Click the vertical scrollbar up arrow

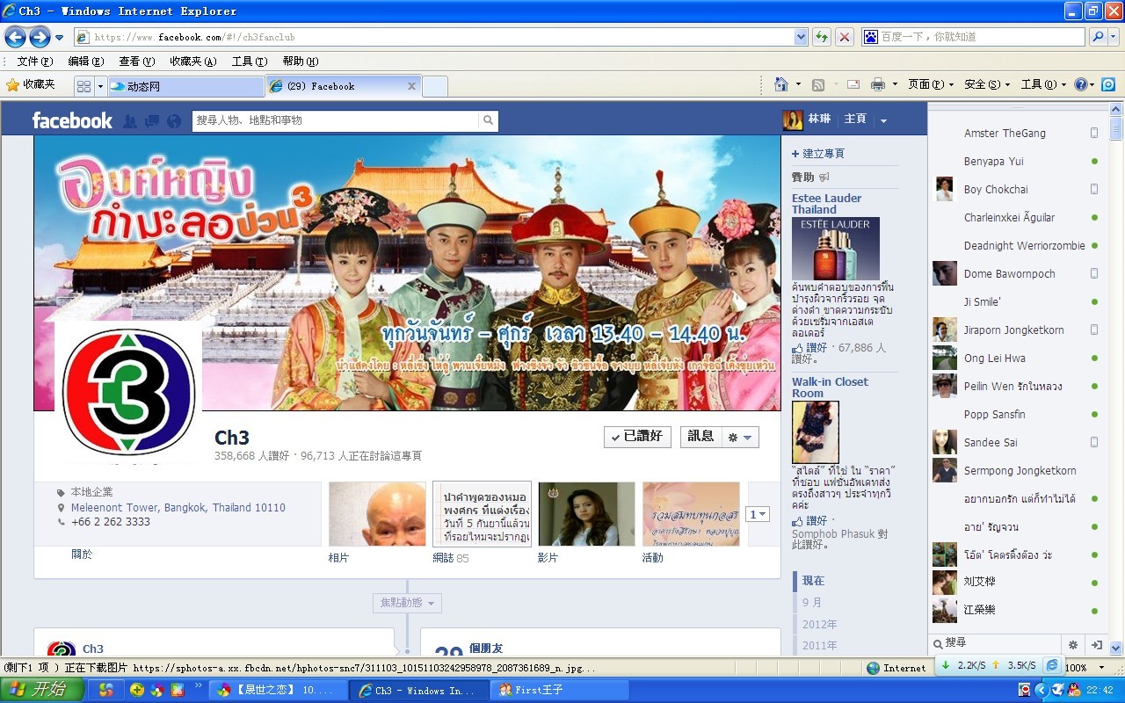tap(1116, 109)
